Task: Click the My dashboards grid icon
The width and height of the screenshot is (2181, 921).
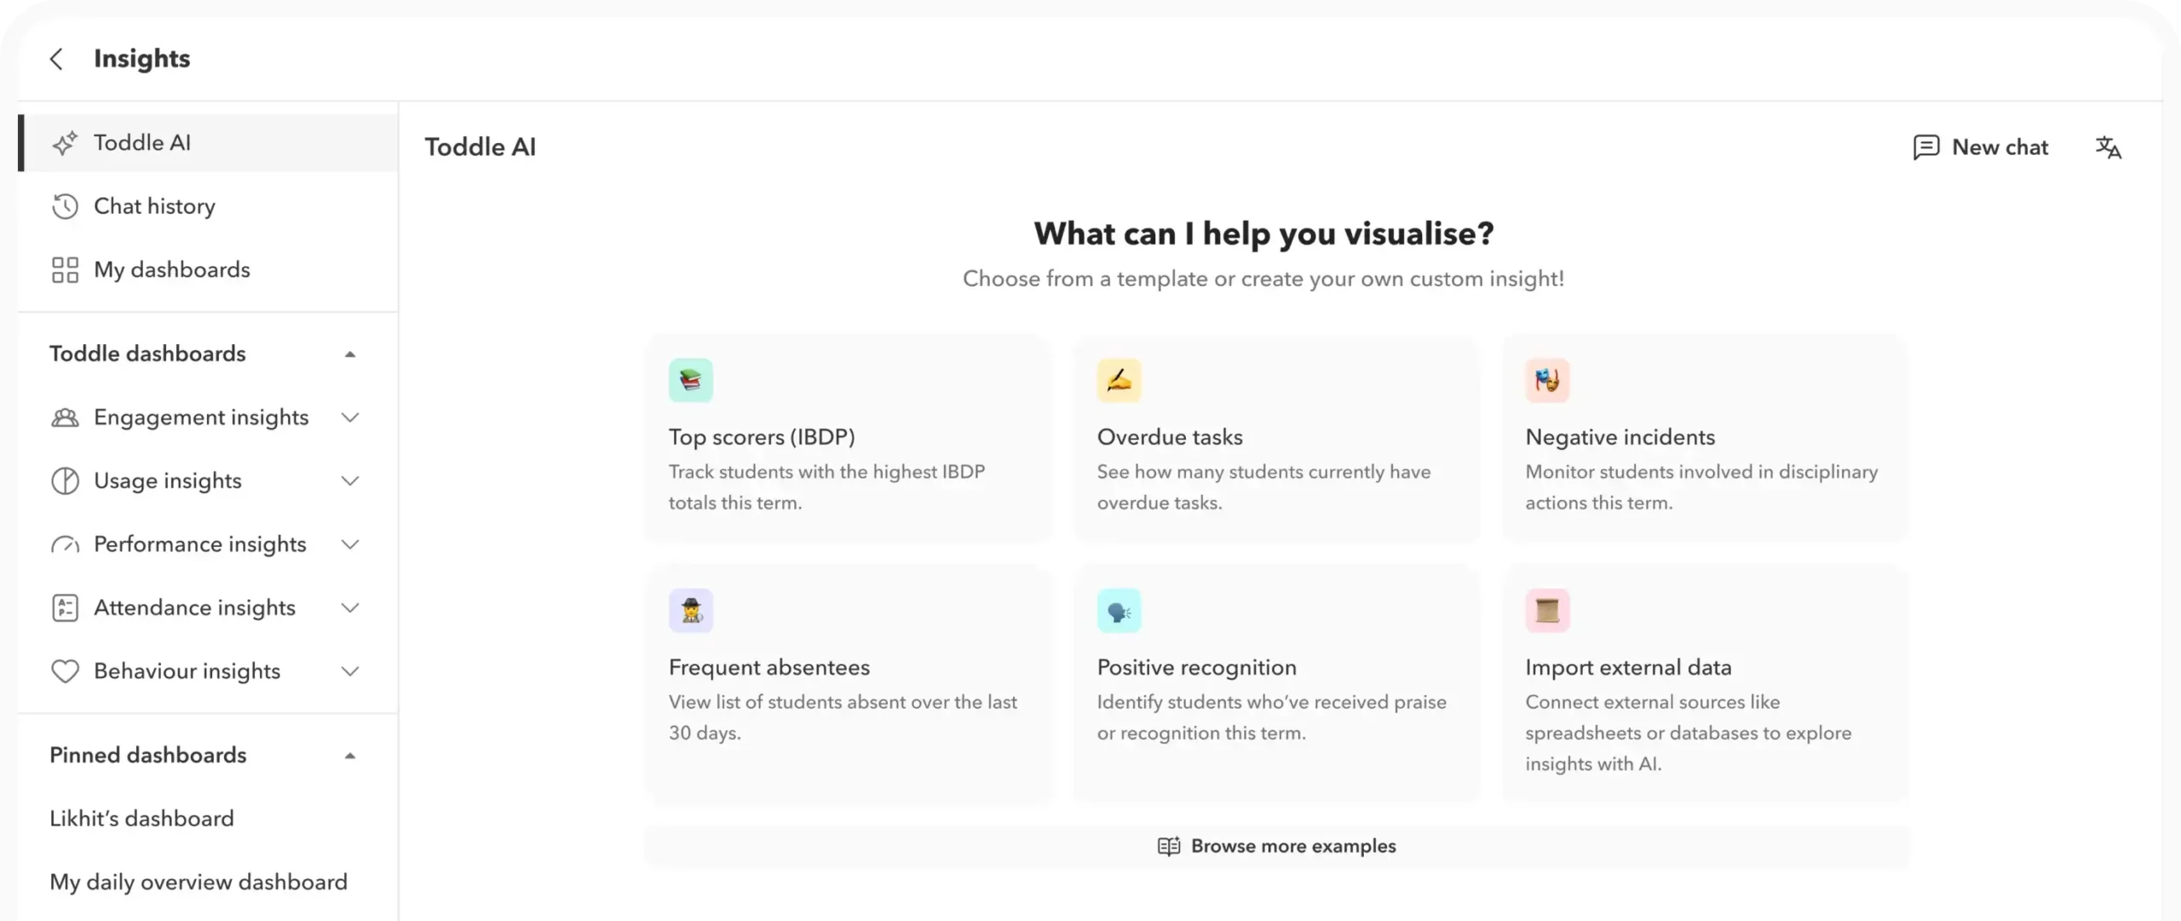Action: 65,270
